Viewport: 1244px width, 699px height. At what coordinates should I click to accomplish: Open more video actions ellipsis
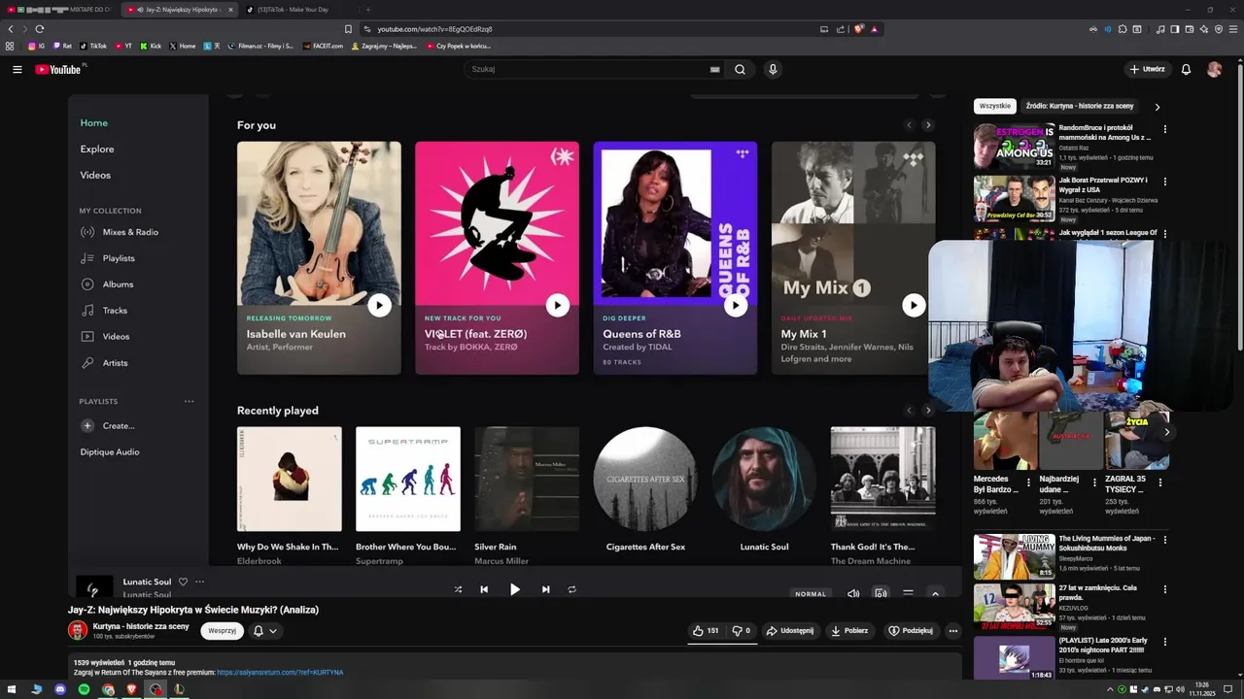coord(953,631)
